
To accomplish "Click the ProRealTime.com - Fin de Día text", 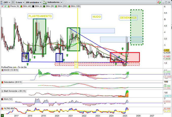I will point(14,67).
